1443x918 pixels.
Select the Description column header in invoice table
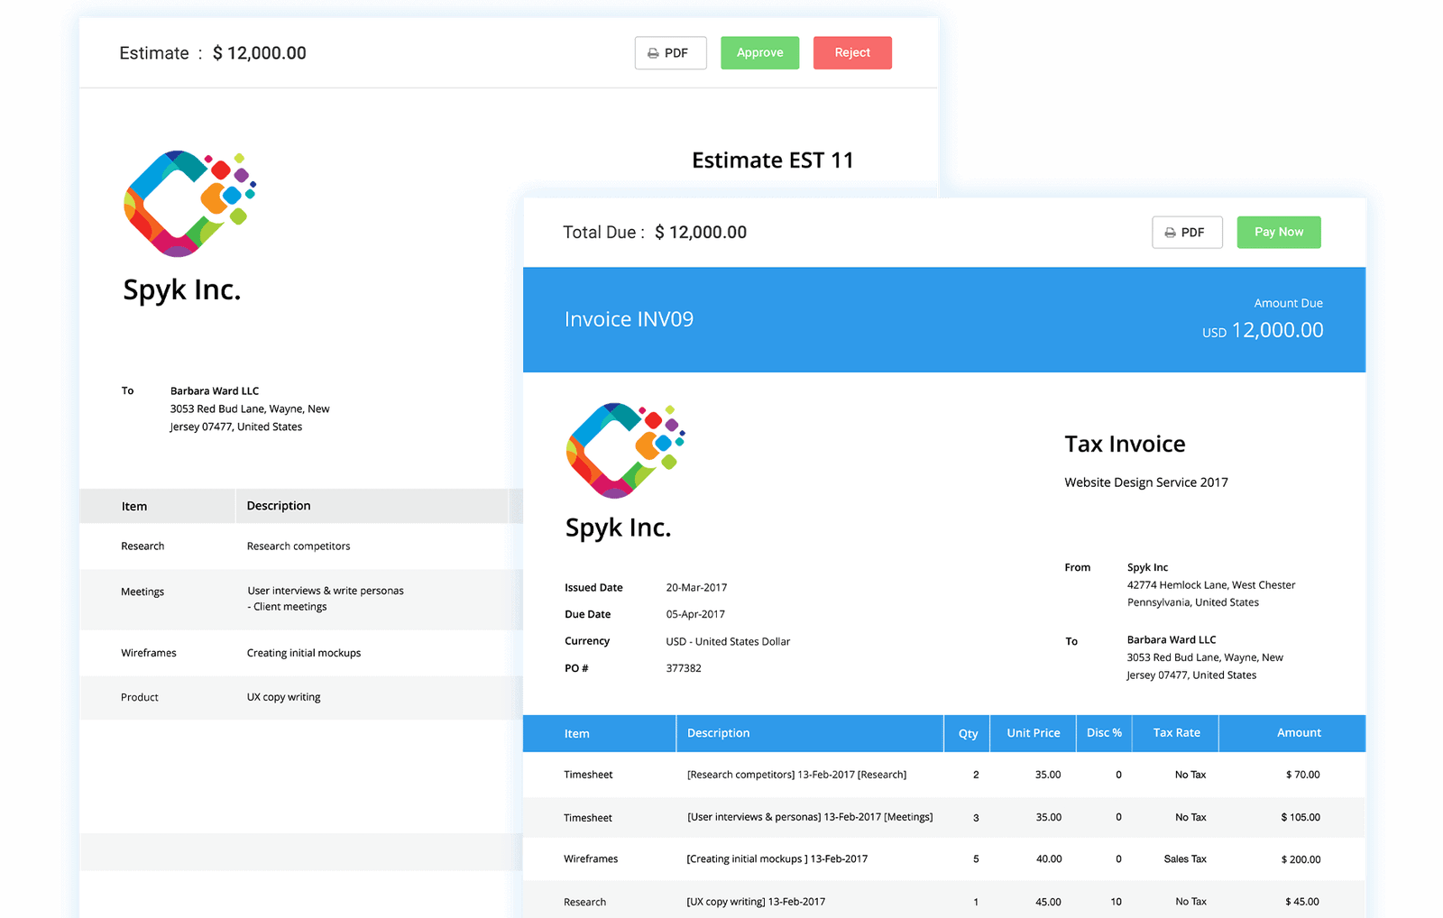[718, 733]
